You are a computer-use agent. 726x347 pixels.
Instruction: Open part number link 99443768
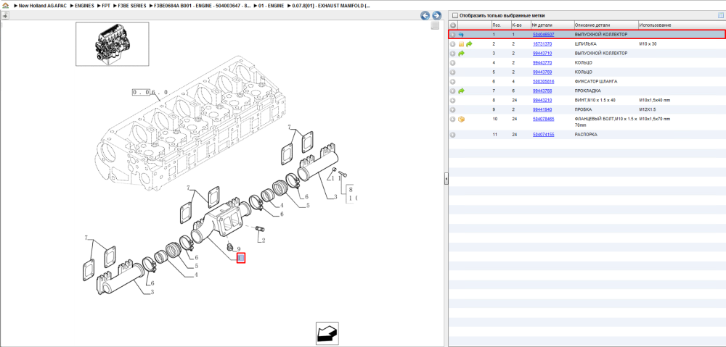(x=542, y=91)
